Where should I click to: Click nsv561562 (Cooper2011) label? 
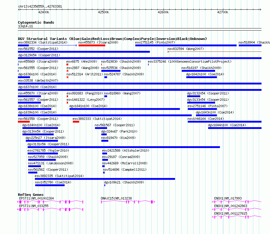point(48,170)
